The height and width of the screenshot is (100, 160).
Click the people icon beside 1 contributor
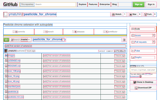point(104,31)
